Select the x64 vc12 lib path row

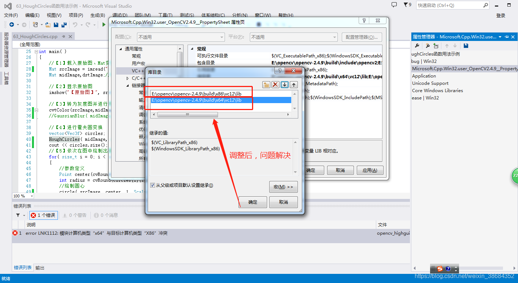[221, 100]
